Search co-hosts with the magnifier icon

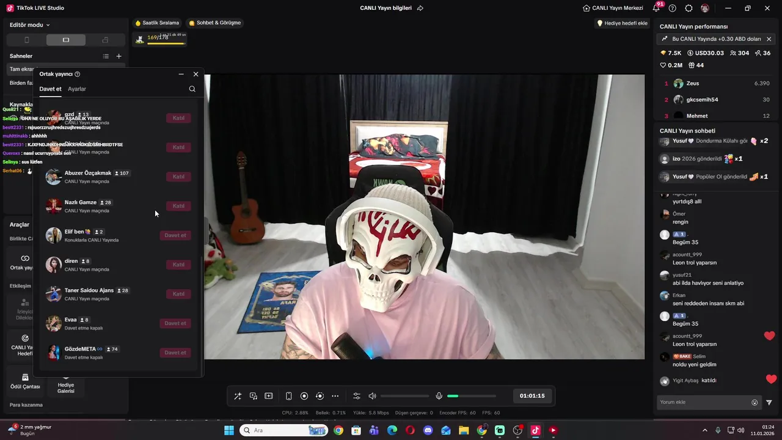(192, 89)
